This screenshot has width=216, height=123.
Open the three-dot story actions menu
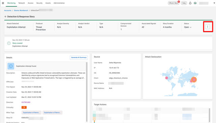[208, 27]
